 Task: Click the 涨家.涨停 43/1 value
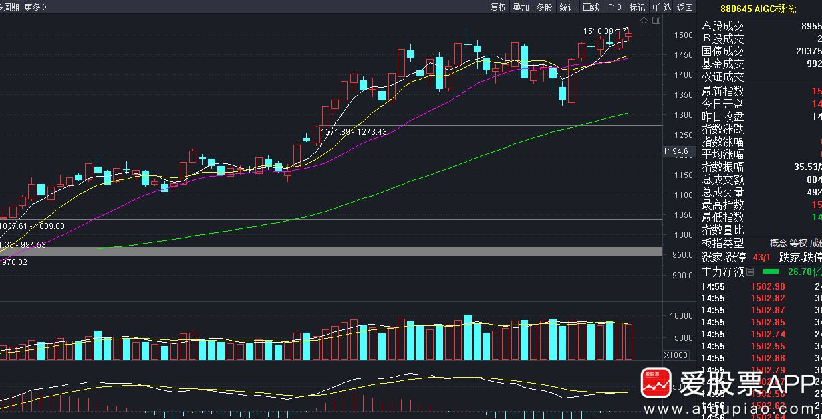(x=762, y=258)
